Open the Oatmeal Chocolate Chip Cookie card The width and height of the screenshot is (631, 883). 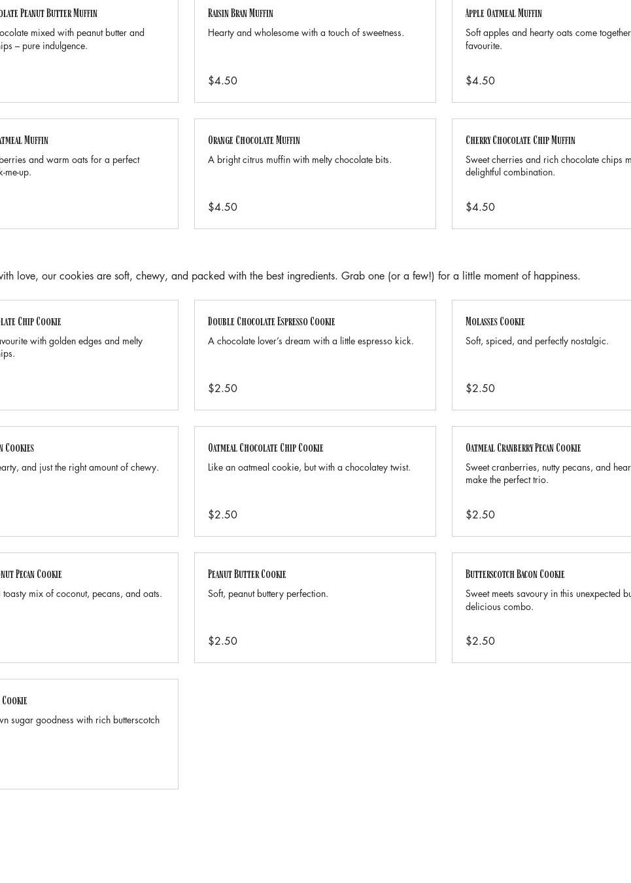[315, 481]
